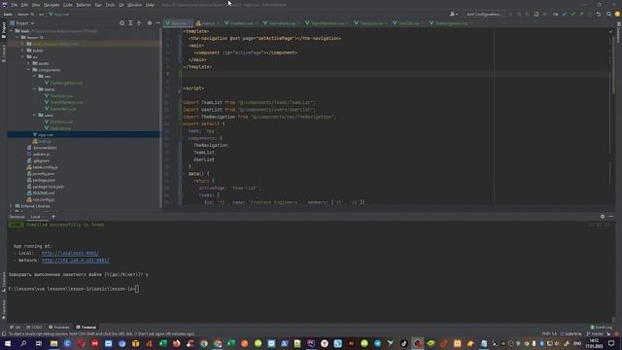Viewport: 622px width, 350px height.
Task: Open the Database side tool window
Action: point(618,32)
